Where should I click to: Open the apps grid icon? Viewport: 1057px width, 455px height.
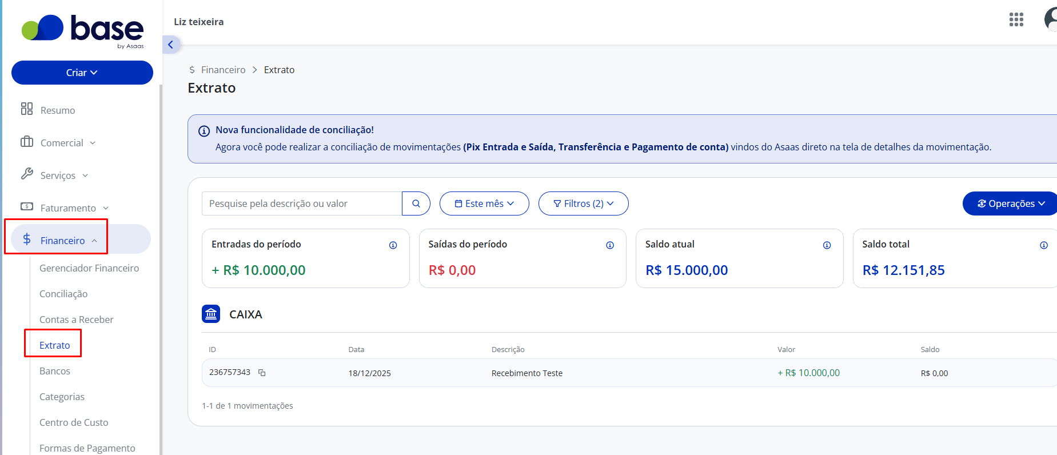pyautogui.click(x=1016, y=20)
